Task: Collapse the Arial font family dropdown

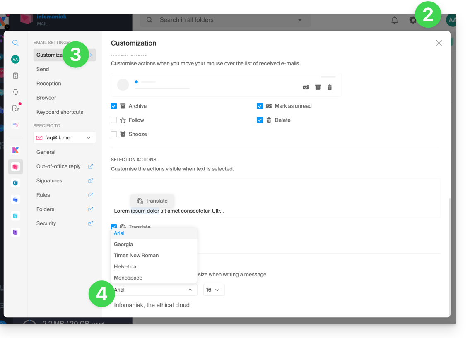Action: click(x=154, y=290)
